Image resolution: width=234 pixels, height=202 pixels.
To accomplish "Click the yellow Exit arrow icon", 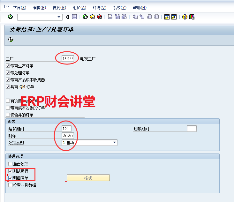I will (x=93, y=17).
